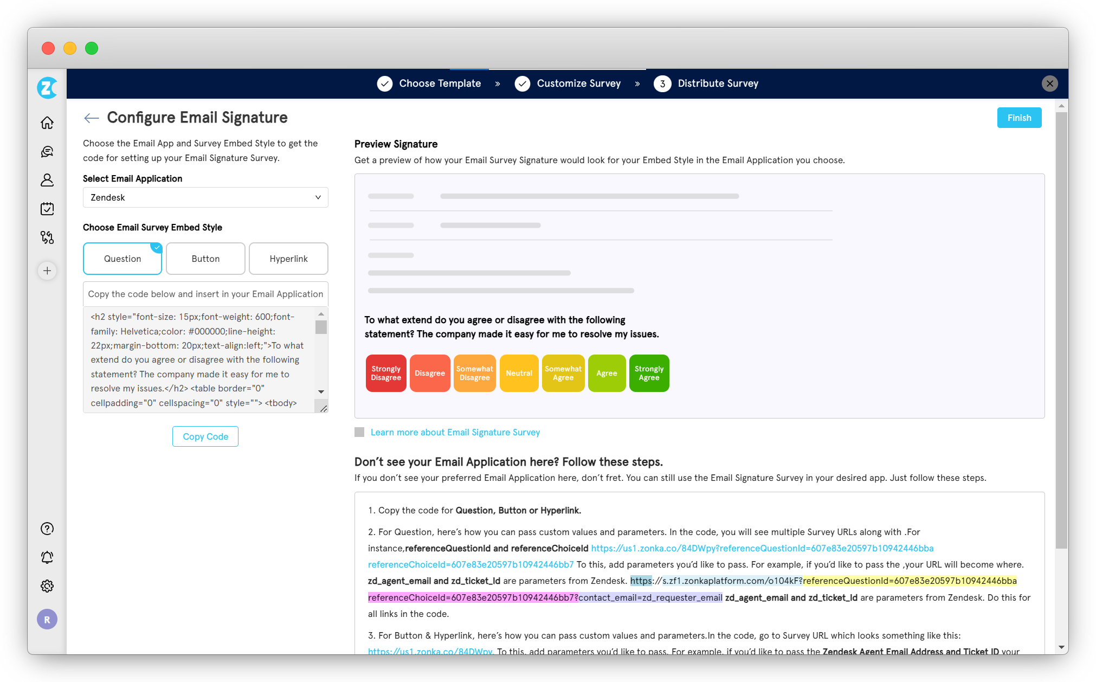Go to Choose Template step
The image size is (1096, 682).
pyautogui.click(x=440, y=83)
